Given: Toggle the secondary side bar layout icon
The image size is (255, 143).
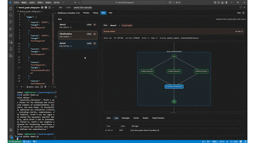Looking at the screenshot, I should pos(226,2).
